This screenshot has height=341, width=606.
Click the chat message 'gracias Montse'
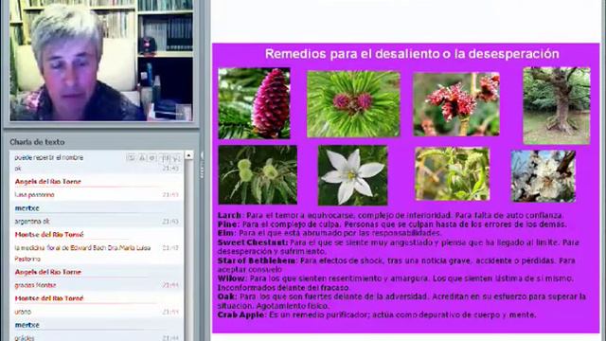35,285
